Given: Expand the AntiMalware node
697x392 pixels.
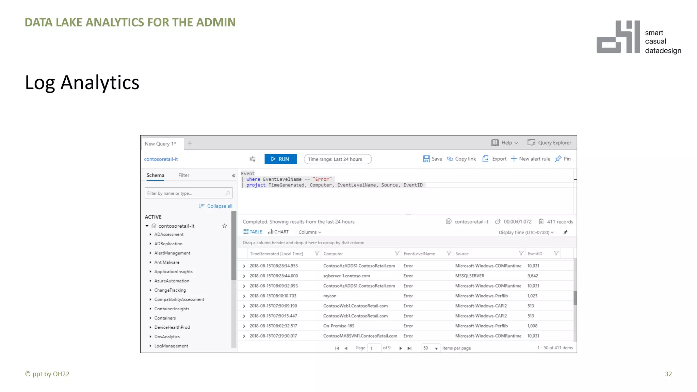Looking at the screenshot, I should [x=150, y=262].
